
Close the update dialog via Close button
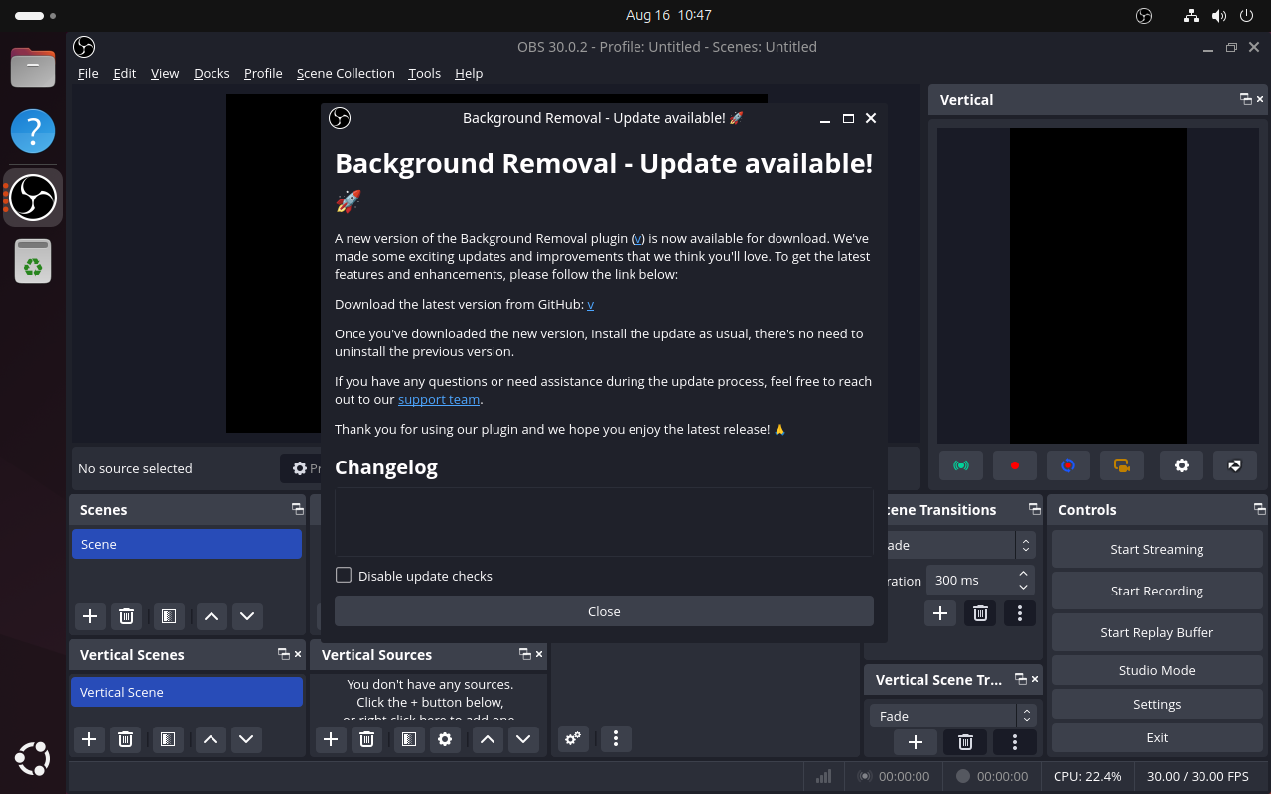pyautogui.click(x=604, y=611)
